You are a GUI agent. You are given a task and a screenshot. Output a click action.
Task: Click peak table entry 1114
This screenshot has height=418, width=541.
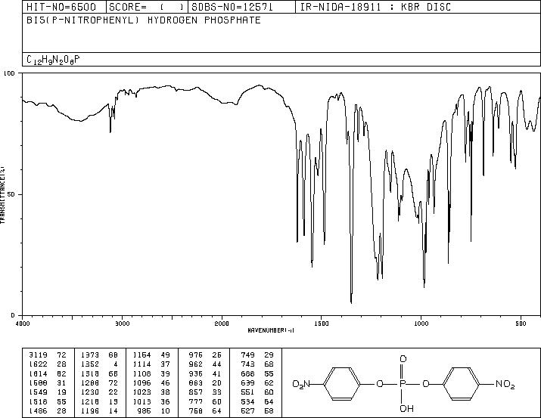pyautogui.click(x=141, y=364)
